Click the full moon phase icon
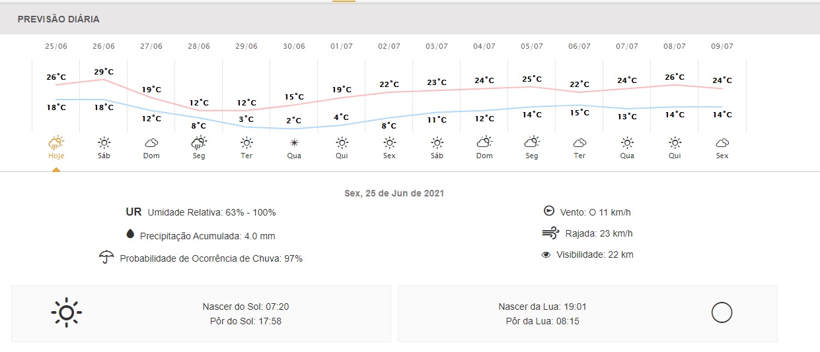This screenshot has height=352, width=820. (722, 312)
